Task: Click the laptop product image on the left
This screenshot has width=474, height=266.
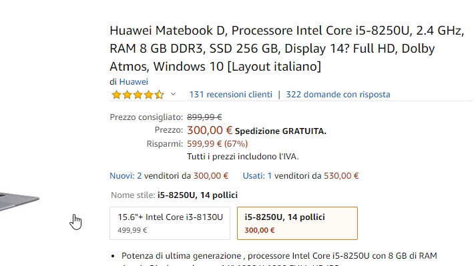Action: [19, 201]
